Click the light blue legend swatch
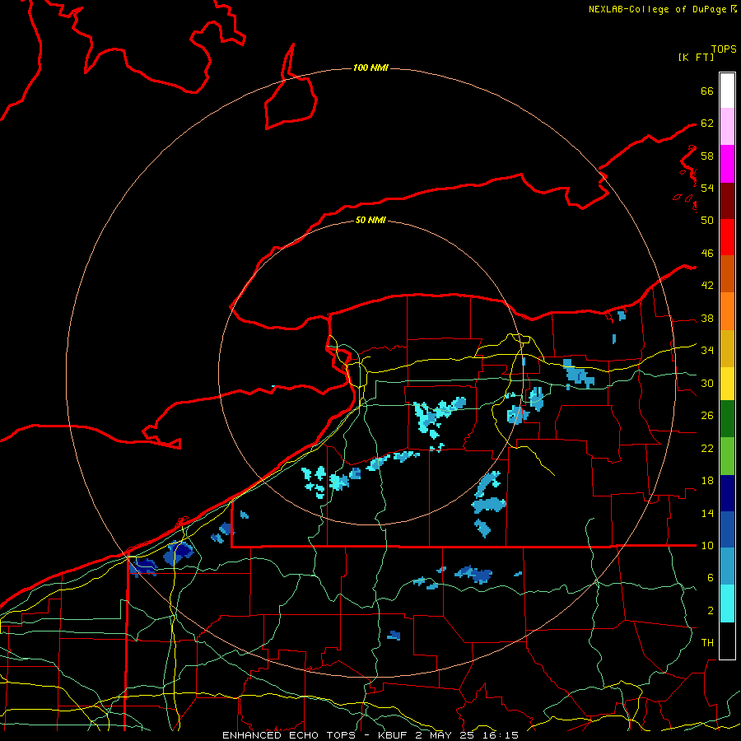The width and height of the screenshot is (741, 741). pos(727,566)
